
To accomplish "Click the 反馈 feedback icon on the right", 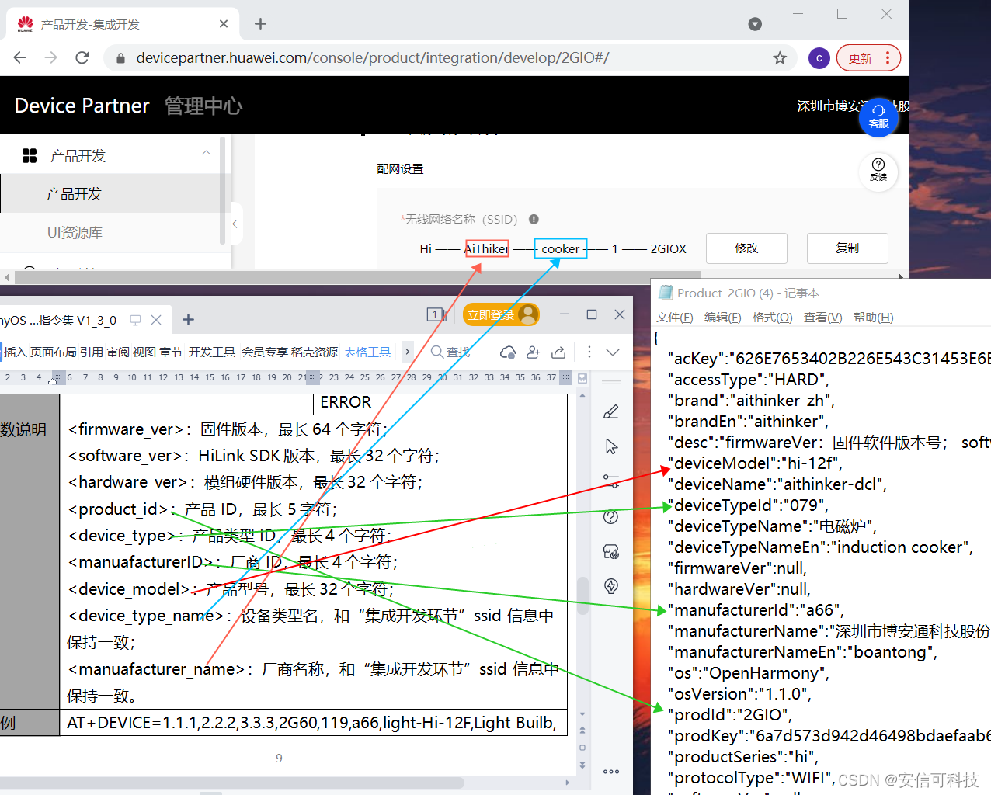I will click(x=878, y=172).
